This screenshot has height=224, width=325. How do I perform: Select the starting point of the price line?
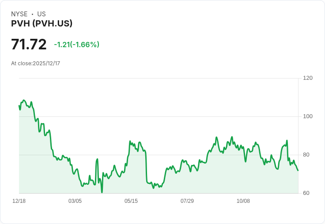19,105
